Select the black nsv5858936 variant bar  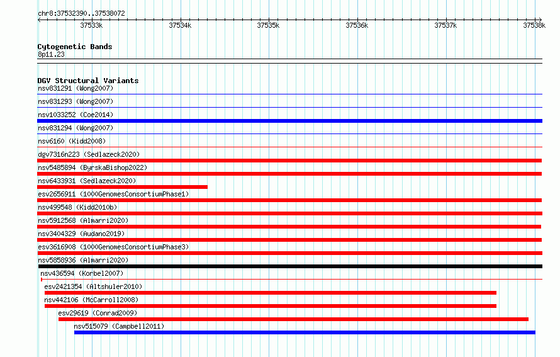click(290, 266)
